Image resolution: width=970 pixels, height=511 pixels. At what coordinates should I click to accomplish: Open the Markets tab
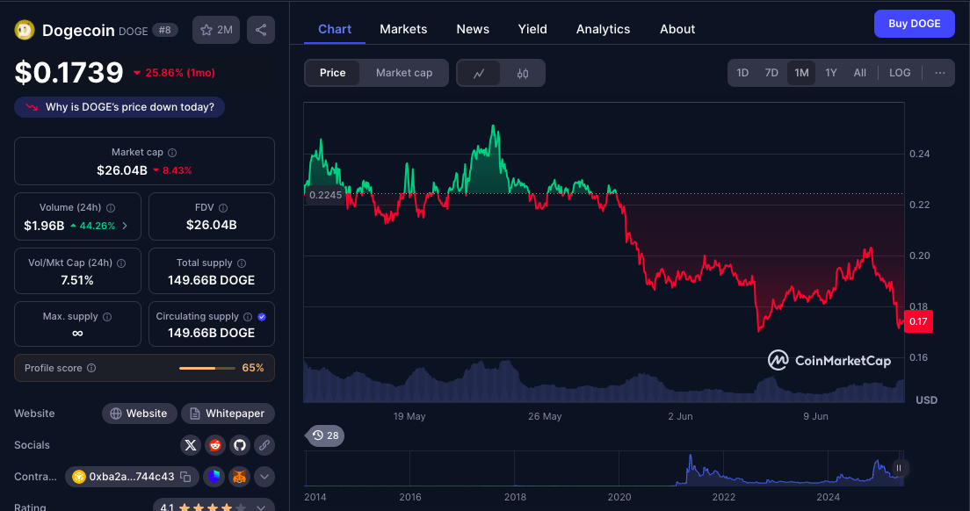(403, 29)
